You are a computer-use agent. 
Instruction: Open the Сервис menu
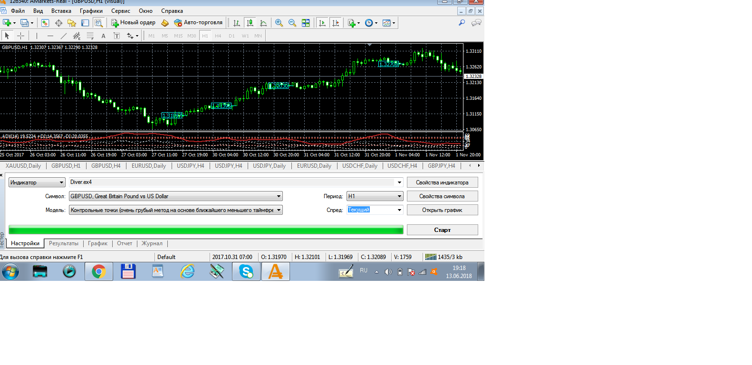click(x=120, y=11)
